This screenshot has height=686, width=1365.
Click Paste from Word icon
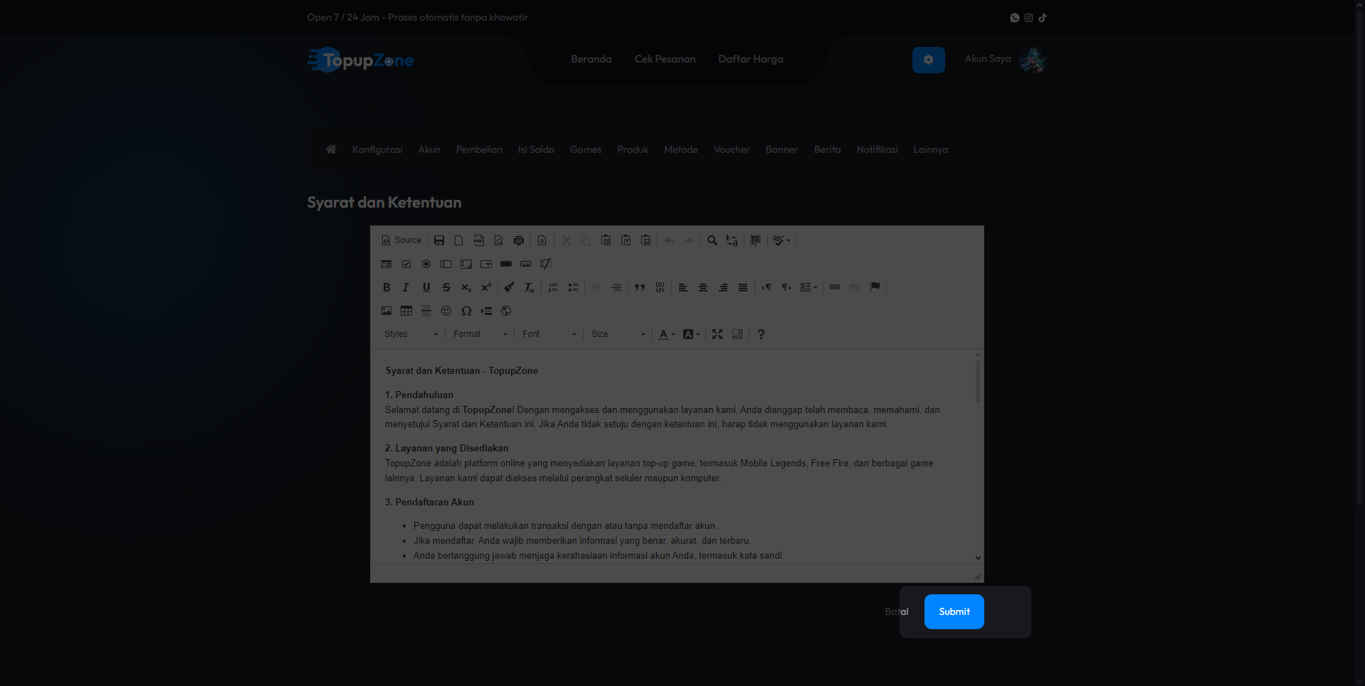[645, 240]
